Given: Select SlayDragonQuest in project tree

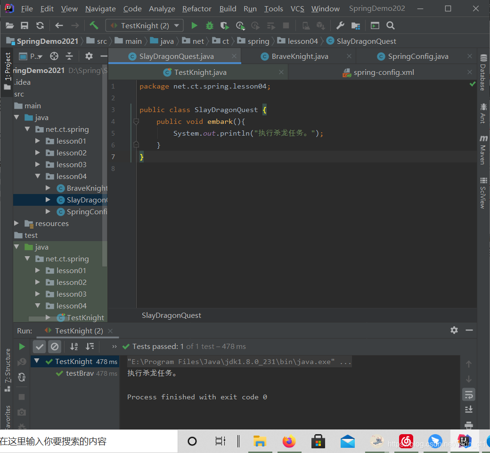Looking at the screenshot, I should tap(60, 200).
